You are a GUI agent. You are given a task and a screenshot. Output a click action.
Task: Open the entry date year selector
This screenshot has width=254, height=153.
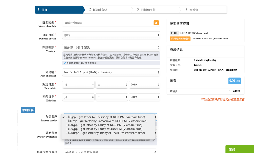point(144,85)
